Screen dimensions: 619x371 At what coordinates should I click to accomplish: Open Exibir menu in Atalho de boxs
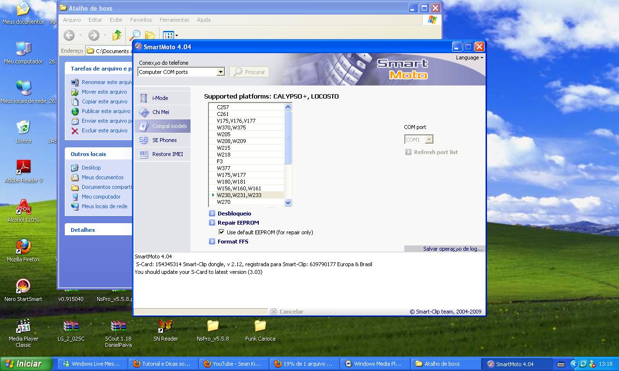[x=116, y=20]
